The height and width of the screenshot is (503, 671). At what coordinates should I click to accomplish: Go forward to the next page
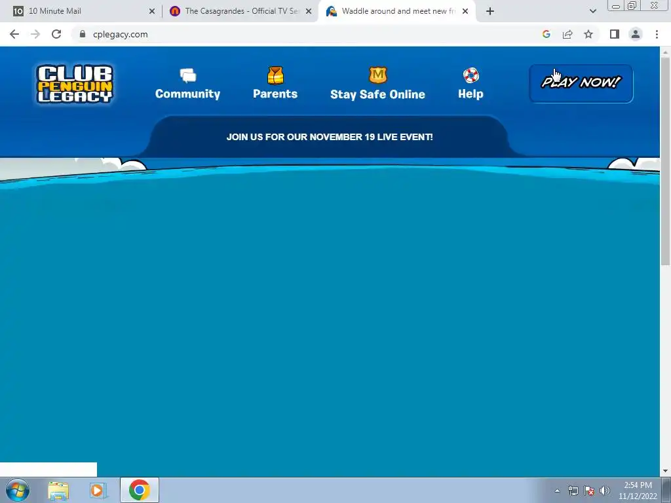[x=35, y=34]
